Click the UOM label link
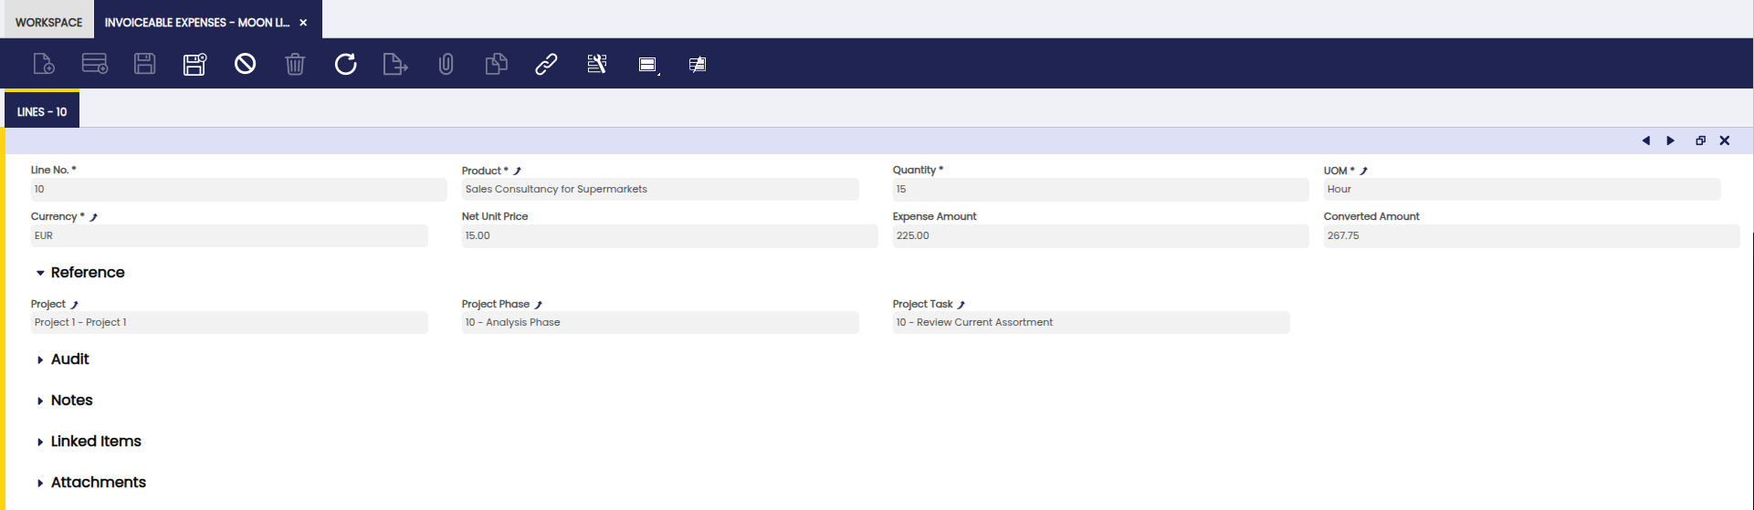This screenshot has width=1754, height=510. click(1335, 171)
